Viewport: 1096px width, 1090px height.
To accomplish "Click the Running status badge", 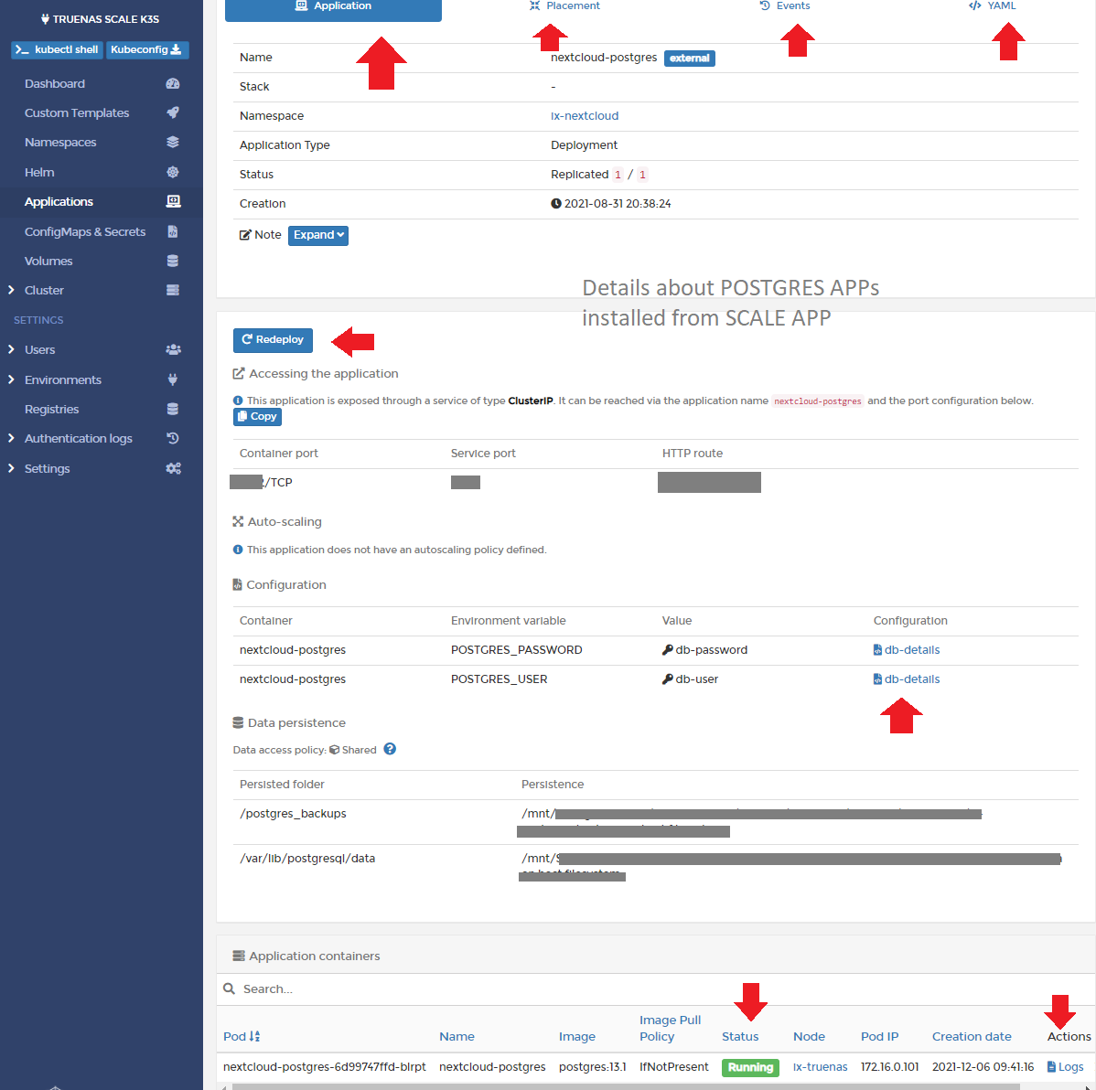I will pyautogui.click(x=751, y=1067).
